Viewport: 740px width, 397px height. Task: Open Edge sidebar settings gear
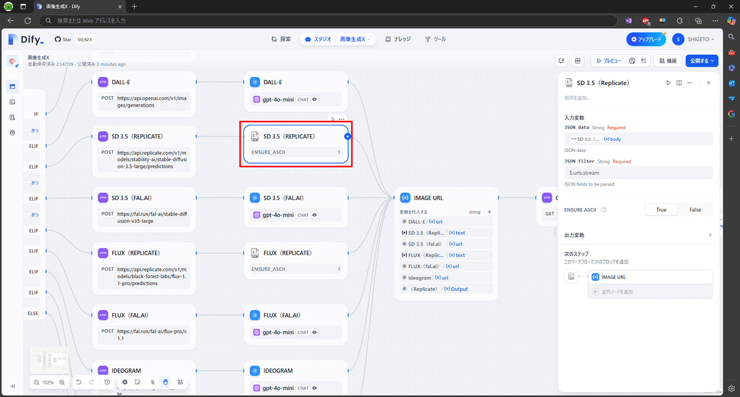tap(731, 388)
